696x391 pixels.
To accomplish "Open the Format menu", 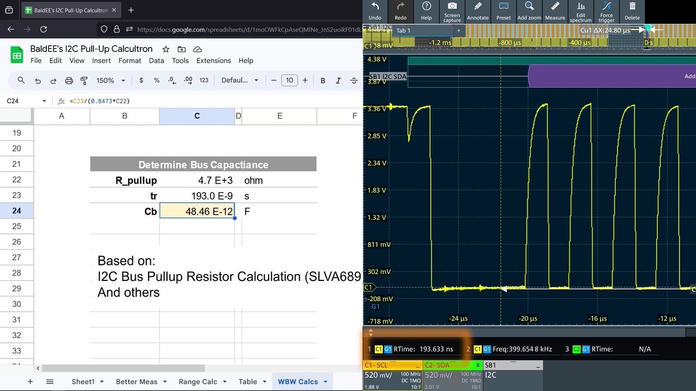I will click(x=130, y=60).
